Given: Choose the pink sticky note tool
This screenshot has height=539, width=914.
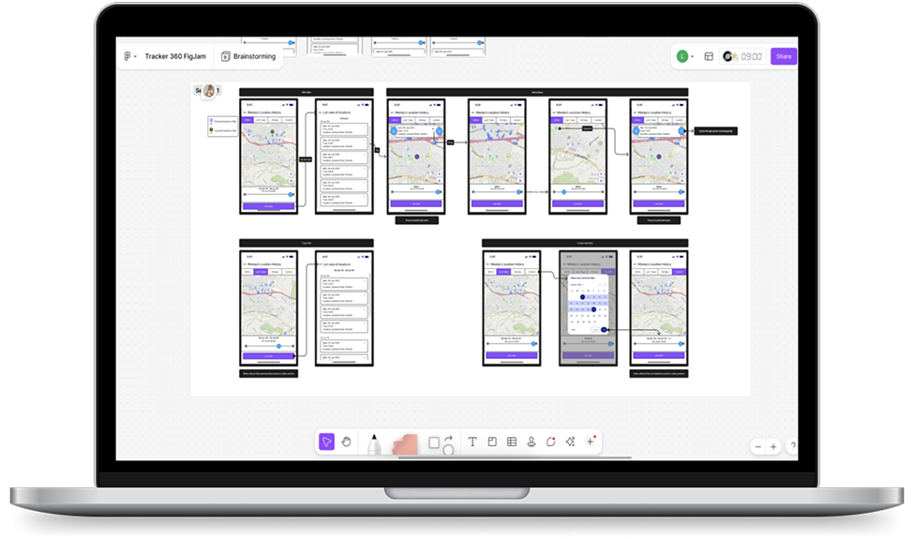Looking at the screenshot, I should (x=405, y=444).
